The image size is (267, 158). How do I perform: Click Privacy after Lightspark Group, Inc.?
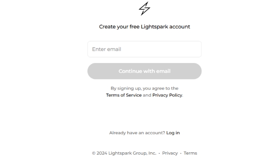170,153
